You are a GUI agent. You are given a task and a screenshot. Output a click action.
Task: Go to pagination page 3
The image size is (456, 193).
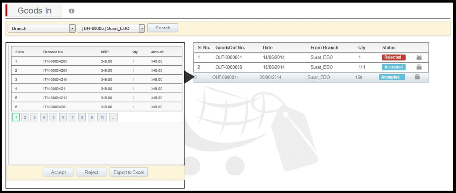tap(34, 117)
